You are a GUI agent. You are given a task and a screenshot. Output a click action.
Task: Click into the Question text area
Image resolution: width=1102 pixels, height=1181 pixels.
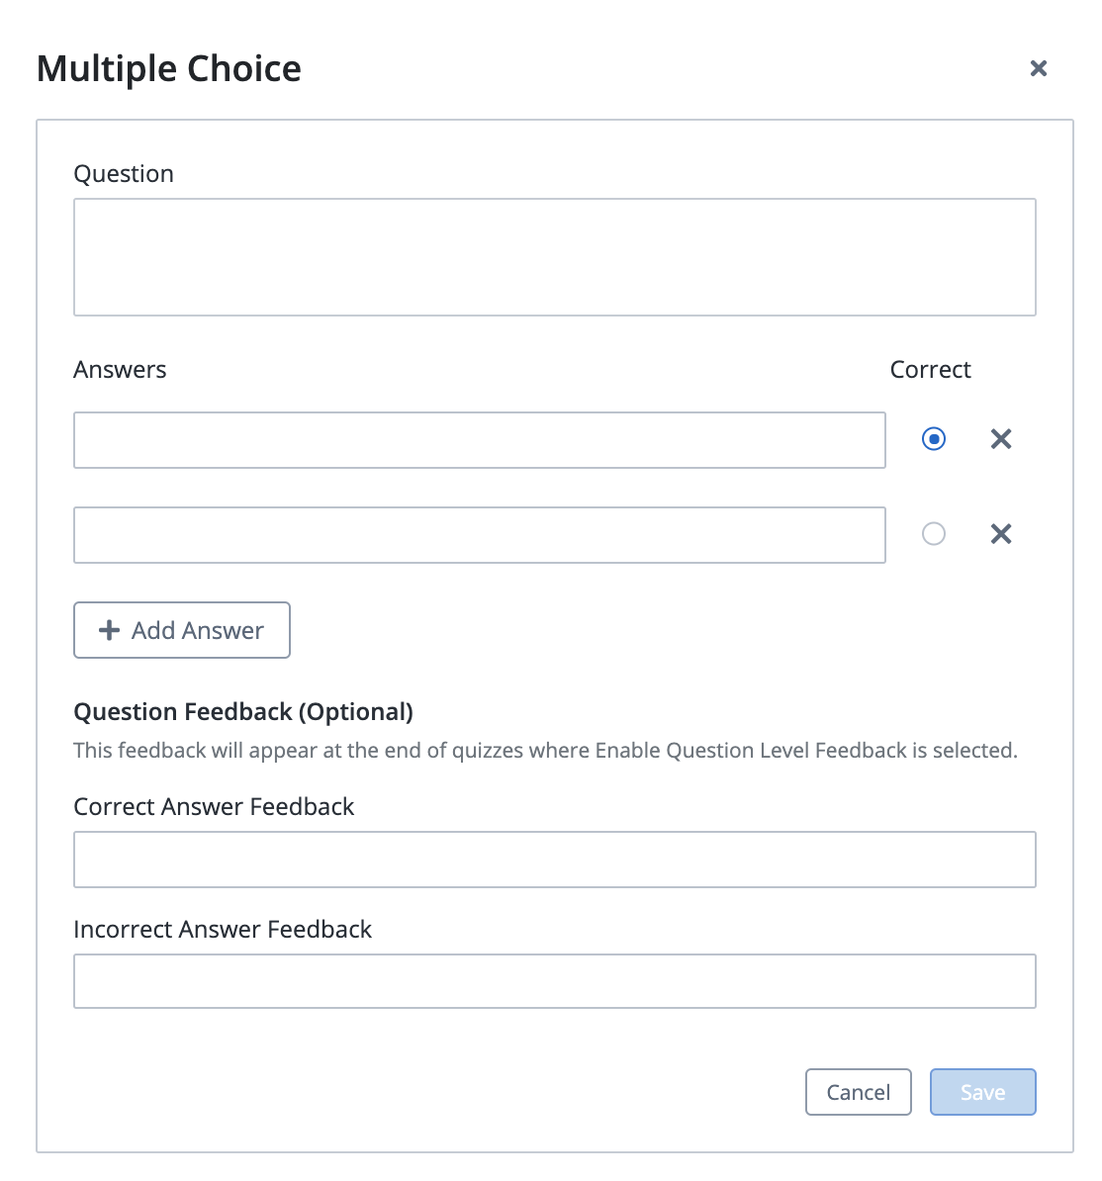(x=554, y=257)
